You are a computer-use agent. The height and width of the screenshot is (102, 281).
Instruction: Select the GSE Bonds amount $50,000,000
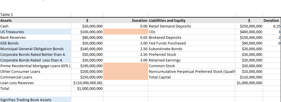87,43
